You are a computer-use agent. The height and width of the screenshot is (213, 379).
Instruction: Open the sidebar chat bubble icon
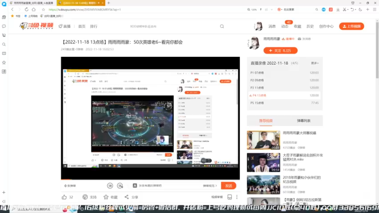coord(4,26)
